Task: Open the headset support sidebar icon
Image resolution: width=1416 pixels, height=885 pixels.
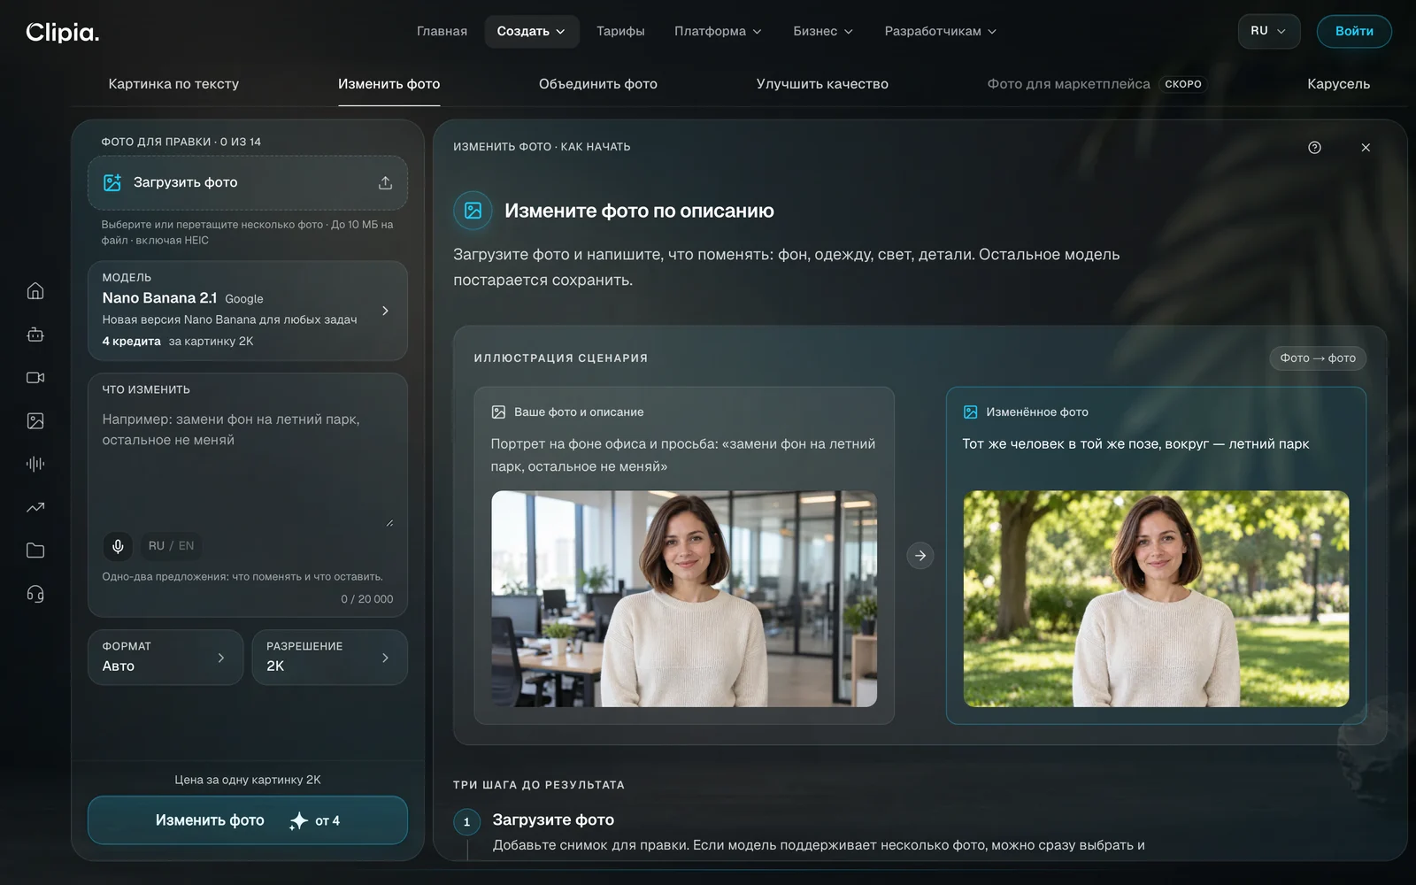Action: pyautogui.click(x=35, y=594)
